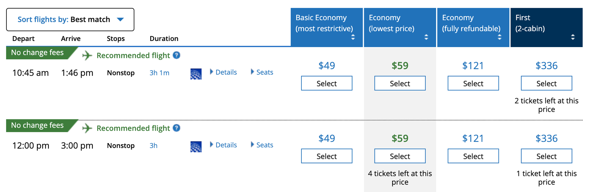Open the help tooltip beside second Recommended flight label
This screenshot has height=192, width=590.
(x=177, y=128)
